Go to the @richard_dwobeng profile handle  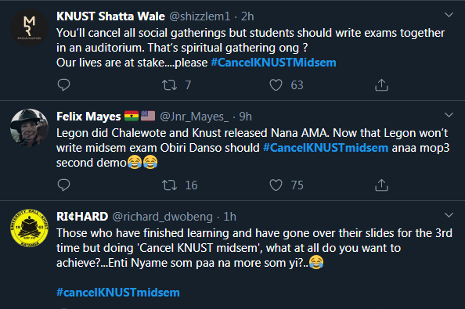point(163,217)
